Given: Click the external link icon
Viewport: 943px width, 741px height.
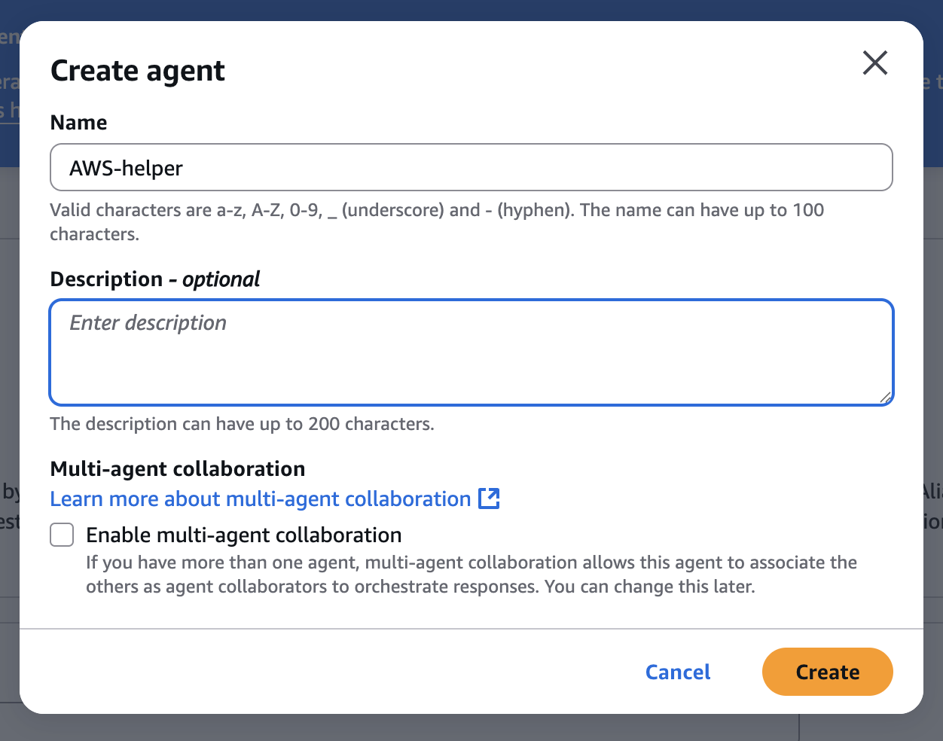Looking at the screenshot, I should coord(490,499).
